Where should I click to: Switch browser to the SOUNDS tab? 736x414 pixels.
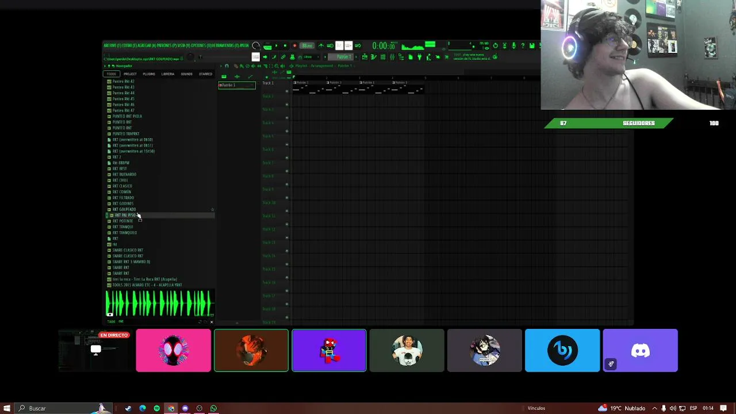tap(186, 74)
